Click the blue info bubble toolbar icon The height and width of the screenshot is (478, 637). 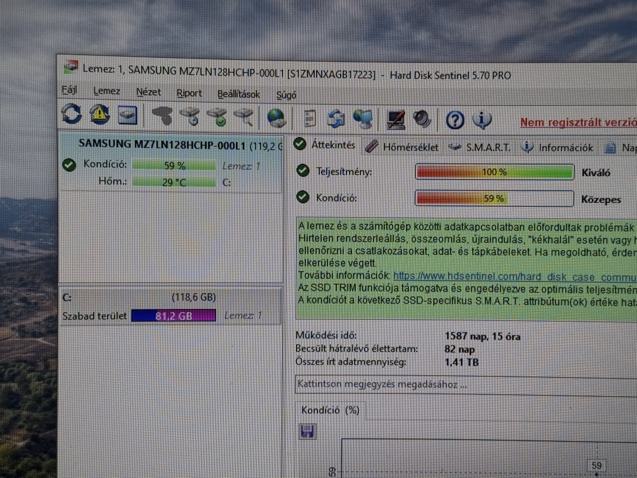482,120
